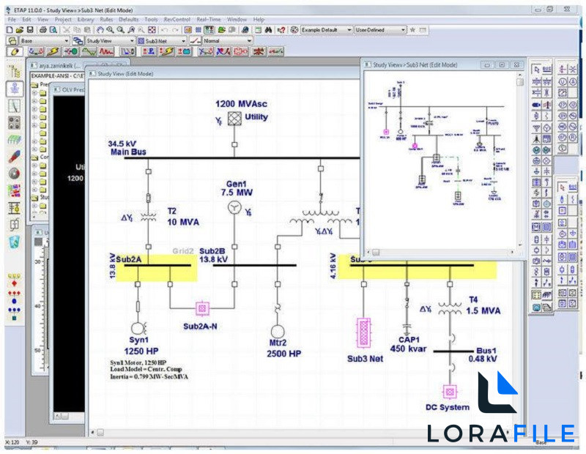Open the Transient Stability red waveform icon
The height and width of the screenshot is (454, 586).
[x=106, y=51]
